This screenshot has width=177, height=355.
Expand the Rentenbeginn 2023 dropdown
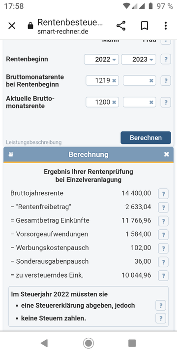click(139, 59)
